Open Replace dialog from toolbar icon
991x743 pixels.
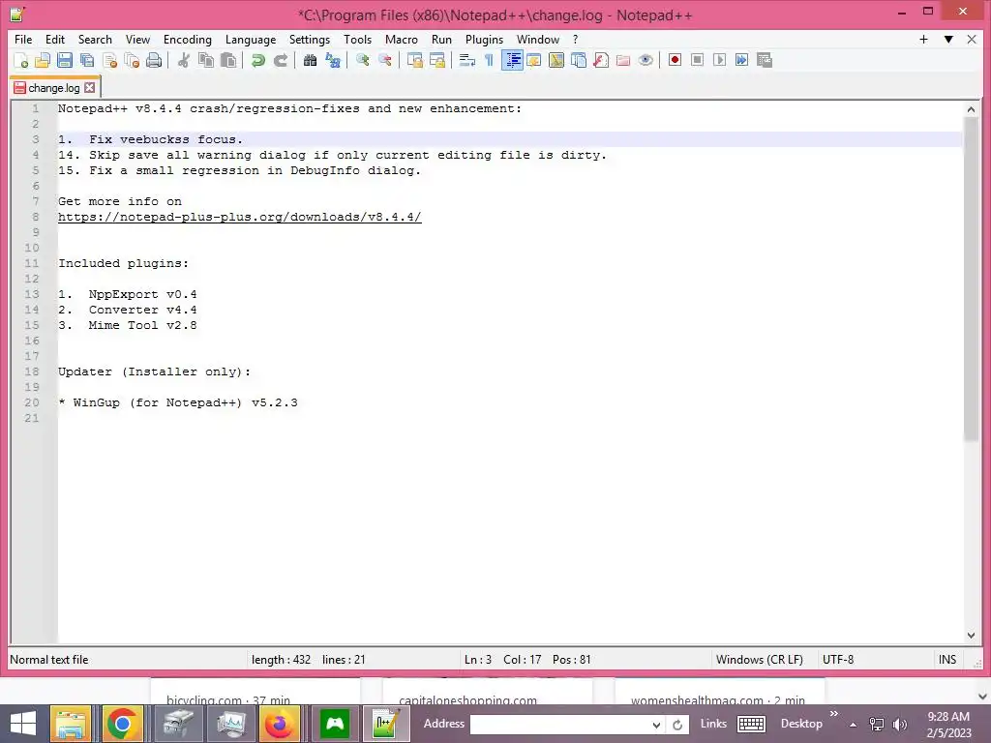pyautogui.click(x=333, y=60)
